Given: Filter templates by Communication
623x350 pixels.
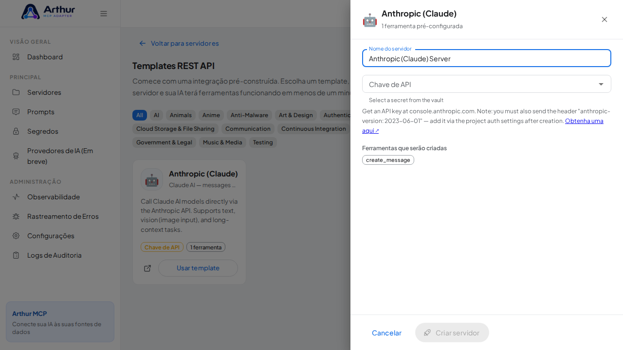Looking at the screenshot, I should (248, 129).
